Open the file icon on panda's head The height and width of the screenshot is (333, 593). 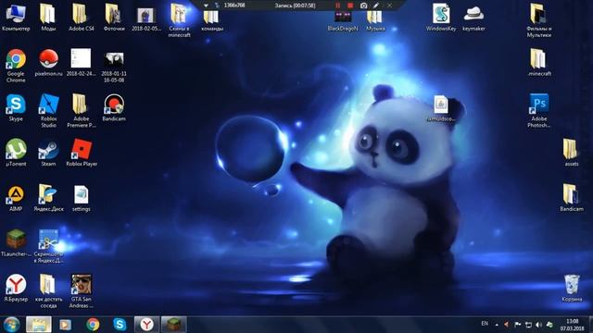[441, 108]
